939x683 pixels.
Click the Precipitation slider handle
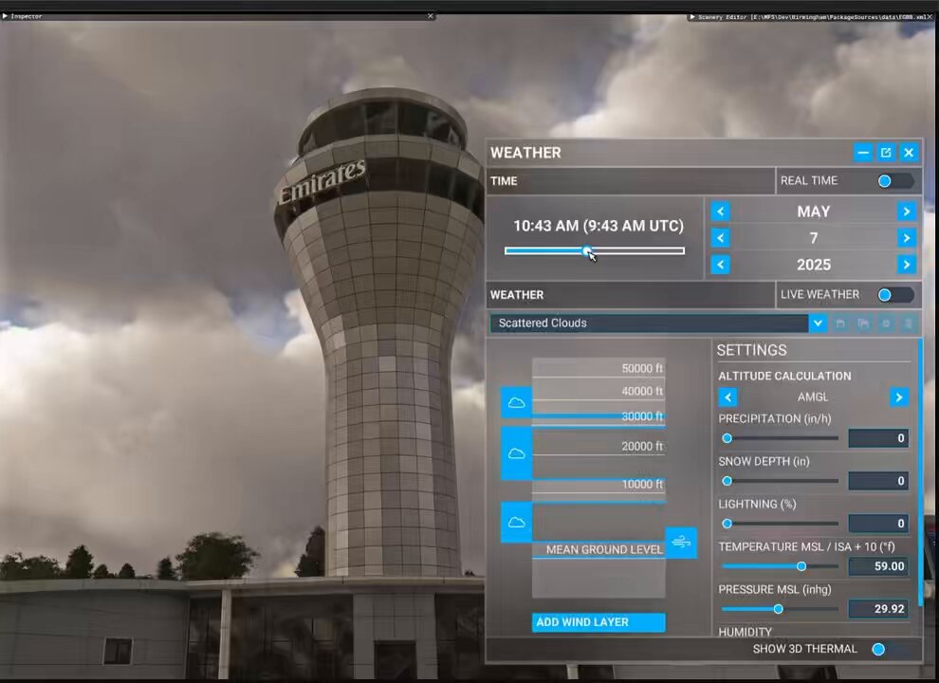[727, 438]
